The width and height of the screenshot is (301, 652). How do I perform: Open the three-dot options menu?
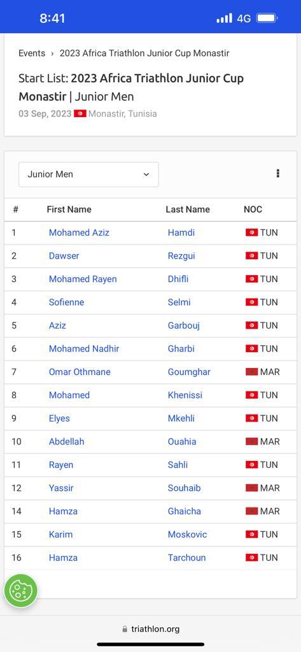point(277,174)
